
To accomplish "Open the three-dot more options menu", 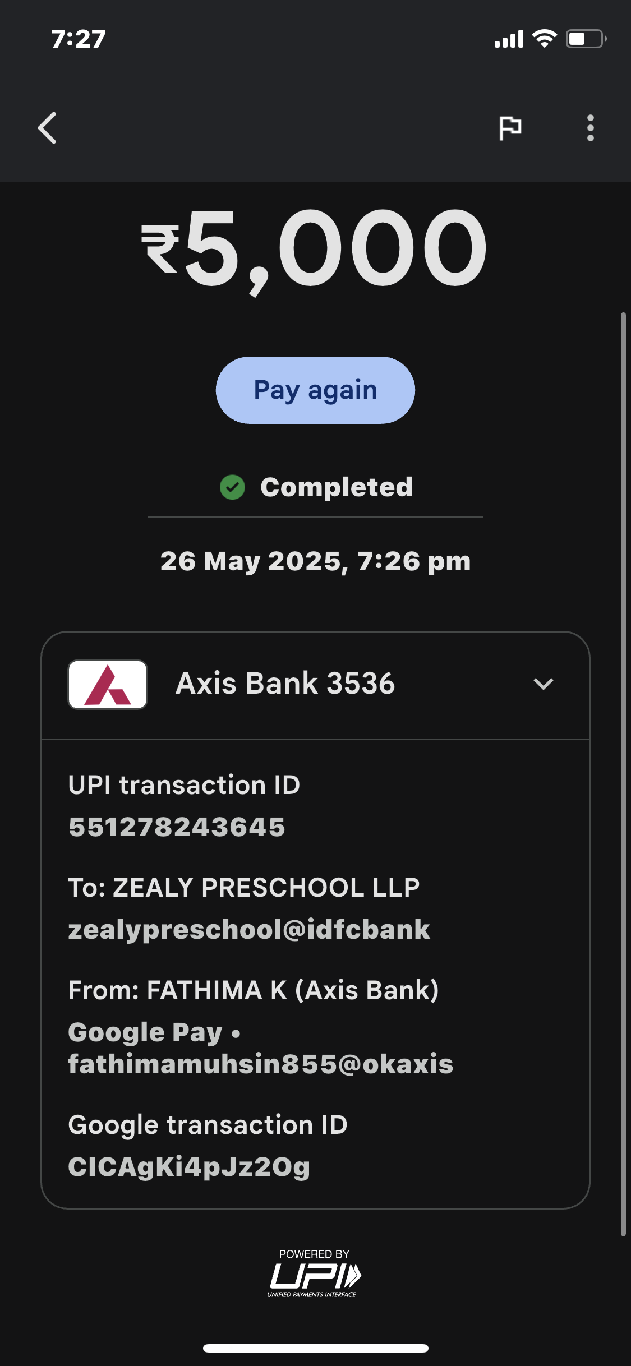I will point(590,128).
